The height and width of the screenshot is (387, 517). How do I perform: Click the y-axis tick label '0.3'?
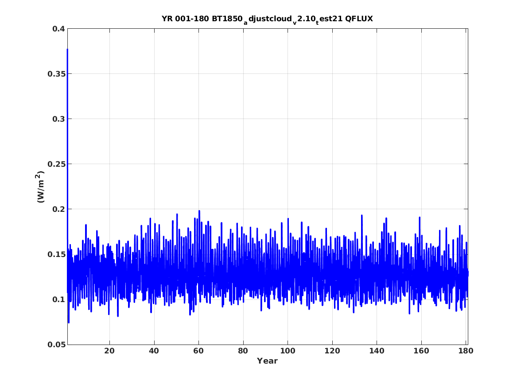(x=58, y=119)
